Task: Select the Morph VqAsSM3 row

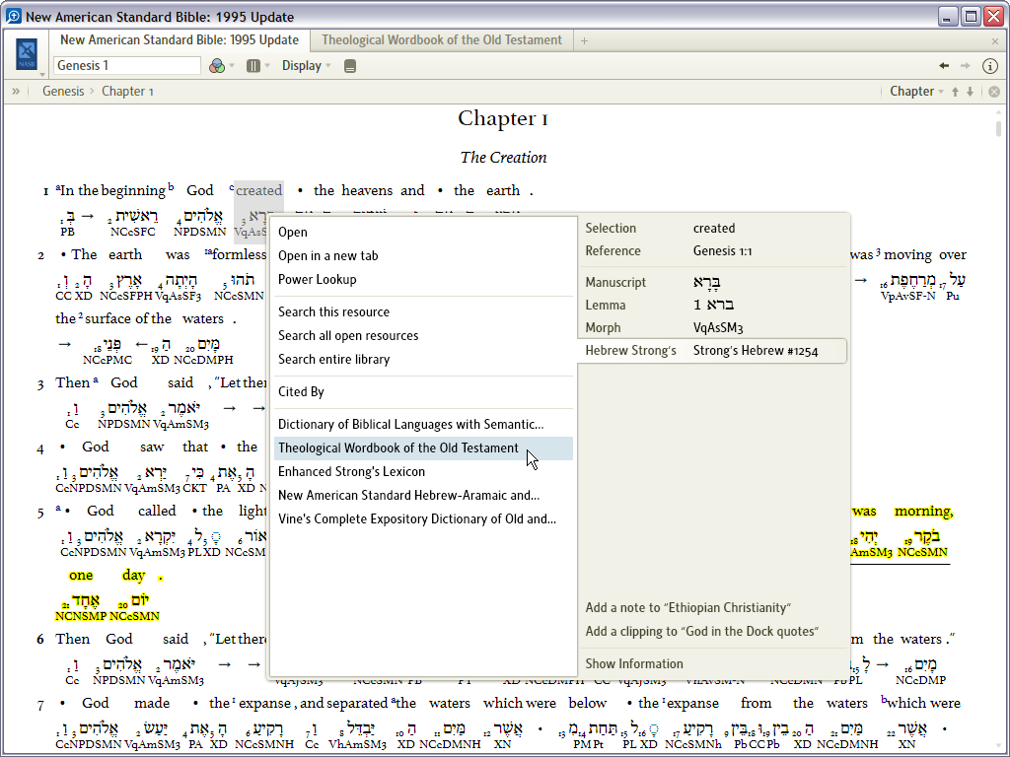Action: click(712, 327)
